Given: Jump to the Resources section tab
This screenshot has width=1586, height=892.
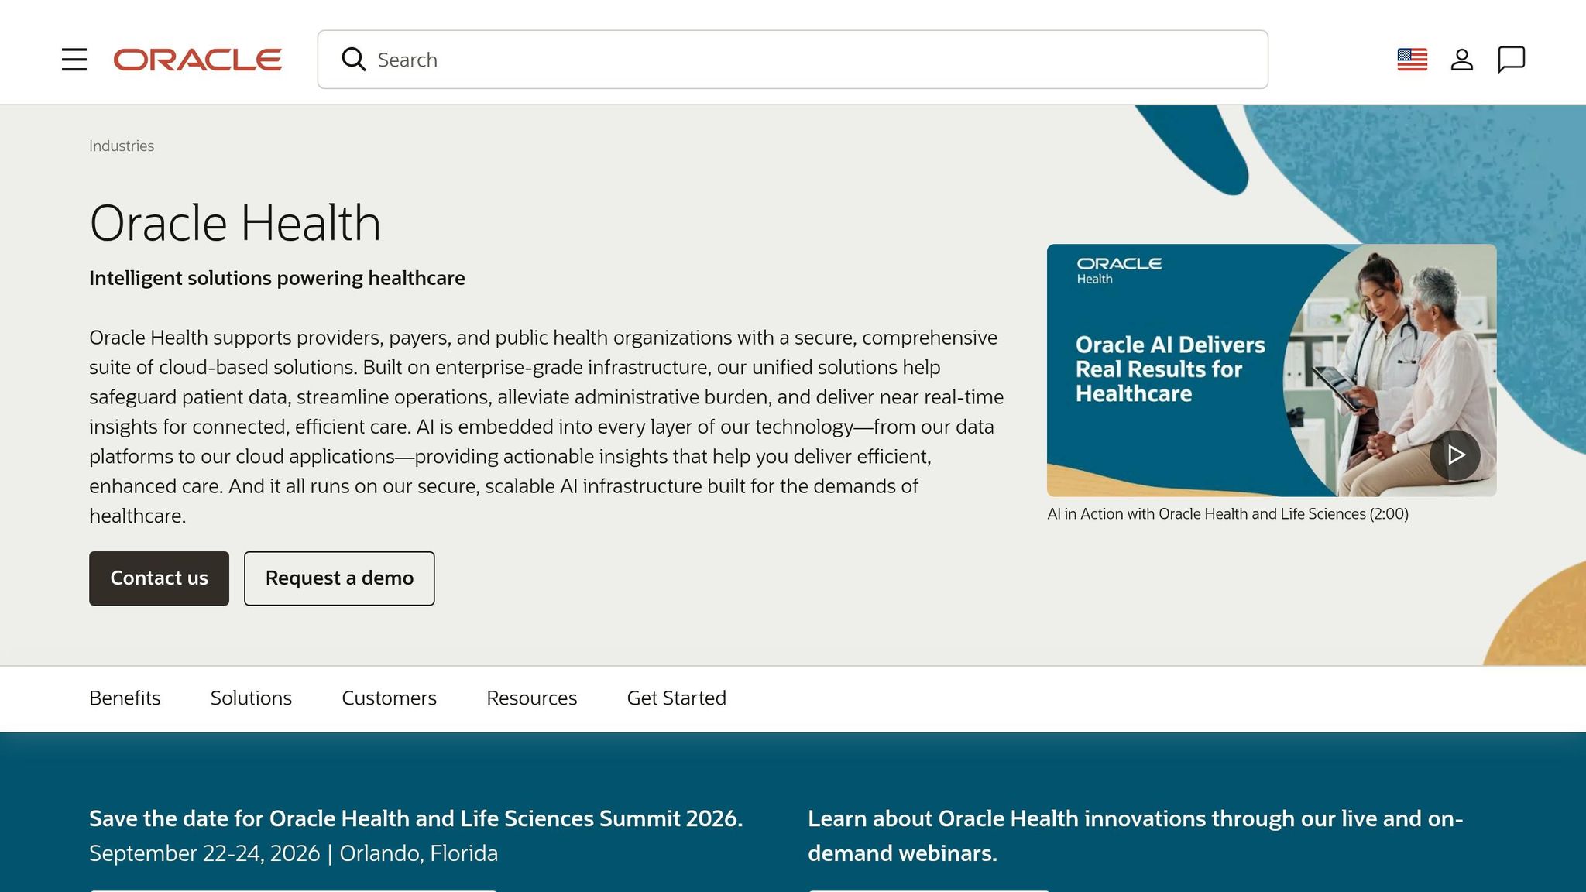Looking at the screenshot, I should click(x=531, y=698).
